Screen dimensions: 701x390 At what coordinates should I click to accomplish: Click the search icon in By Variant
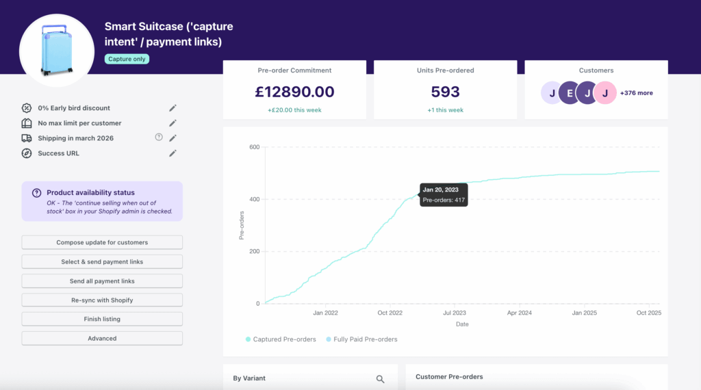coord(380,378)
